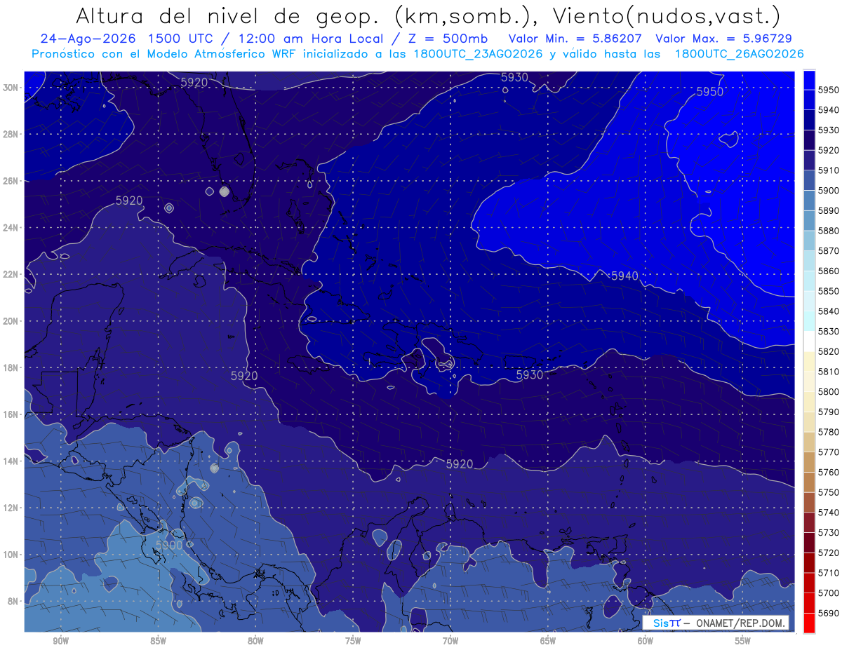Click the 16N latitude axis label
Viewport: 842px width, 650px height.
point(11,414)
